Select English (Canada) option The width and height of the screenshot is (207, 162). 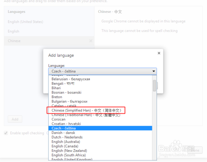(x=100, y=146)
